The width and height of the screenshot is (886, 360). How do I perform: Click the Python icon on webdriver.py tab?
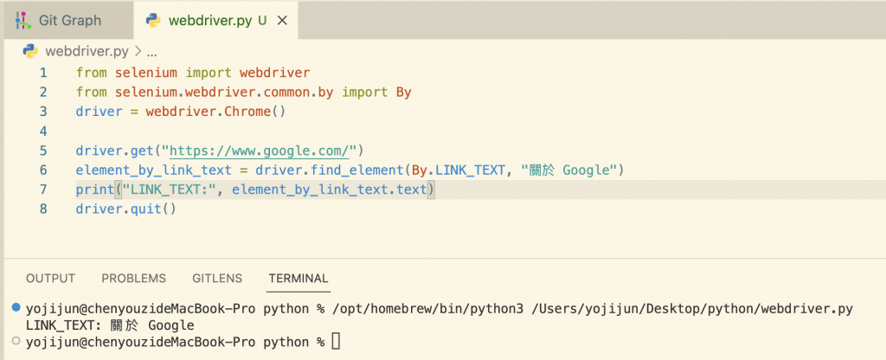[153, 21]
